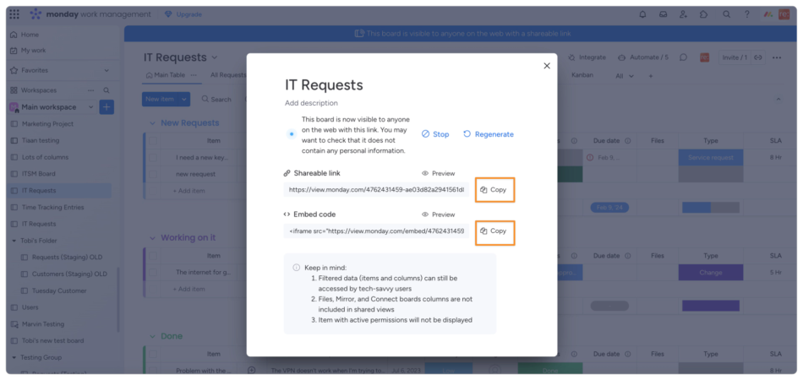Screen dimensions: 803x380
Task: Open the board discussion chat icon
Action: coord(683,57)
